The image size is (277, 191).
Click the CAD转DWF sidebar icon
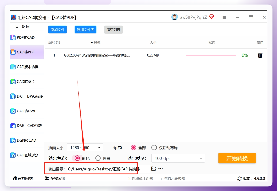pos(13,111)
